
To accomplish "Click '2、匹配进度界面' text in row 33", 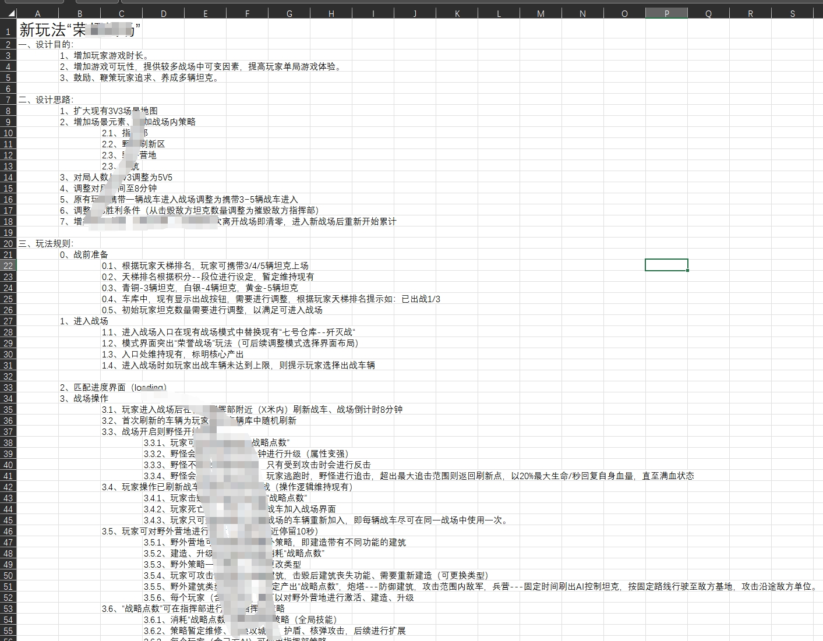I will click(113, 387).
